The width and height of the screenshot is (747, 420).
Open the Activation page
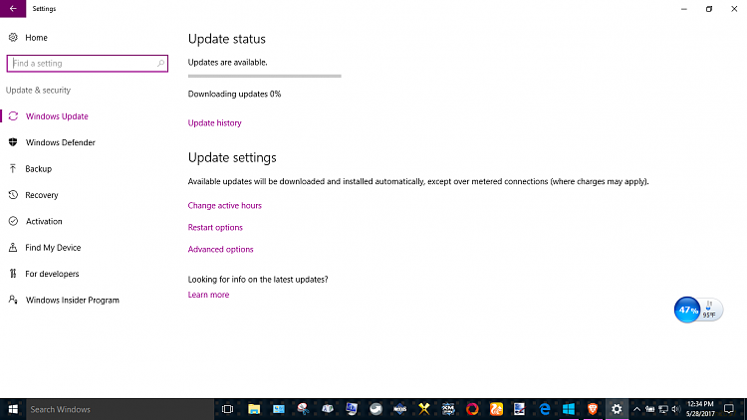point(44,221)
